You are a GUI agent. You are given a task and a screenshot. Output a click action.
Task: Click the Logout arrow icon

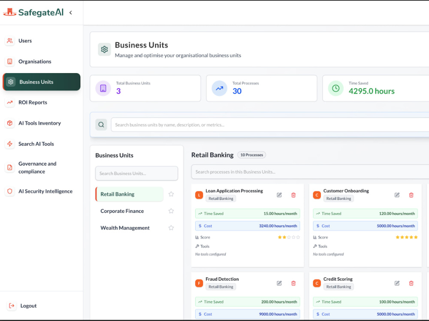coord(12,306)
